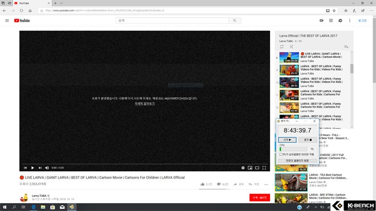Open the upload video camera icon

click(321, 20)
